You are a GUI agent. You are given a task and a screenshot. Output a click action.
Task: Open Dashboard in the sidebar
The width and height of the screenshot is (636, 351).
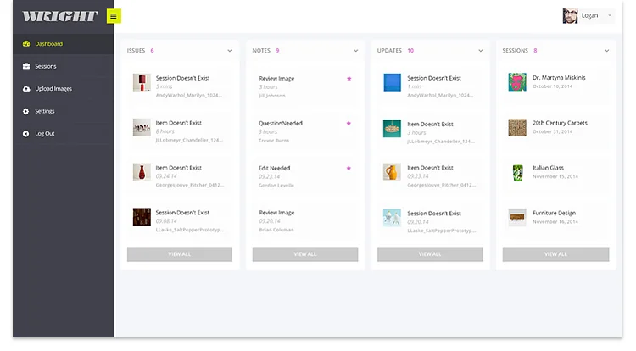pos(64,44)
